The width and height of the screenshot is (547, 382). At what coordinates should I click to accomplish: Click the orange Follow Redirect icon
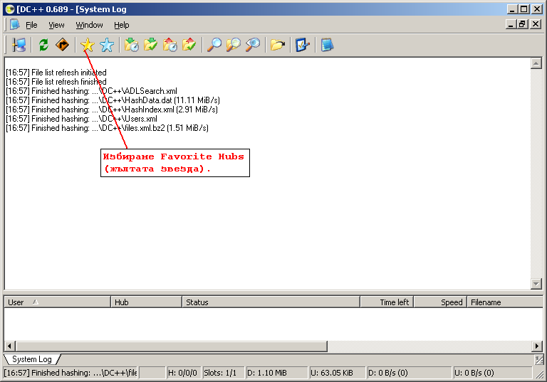(62, 45)
